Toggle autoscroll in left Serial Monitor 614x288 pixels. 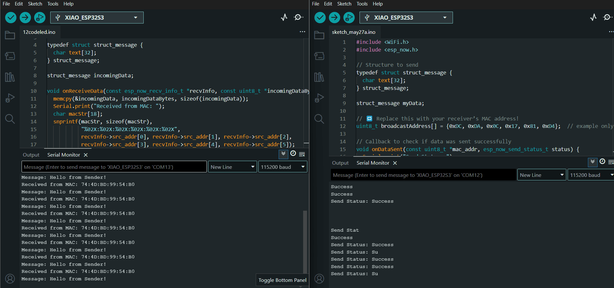[x=283, y=154]
